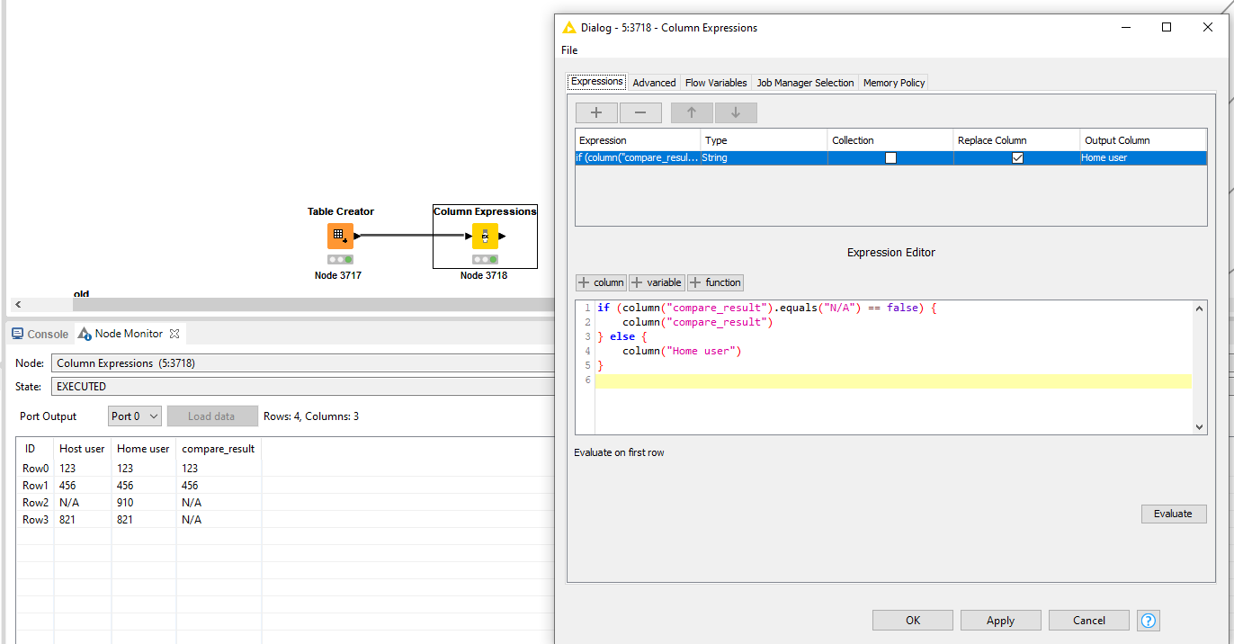This screenshot has width=1234, height=644.
Task: Open the File menu in dialog
Action: (569, 50)
